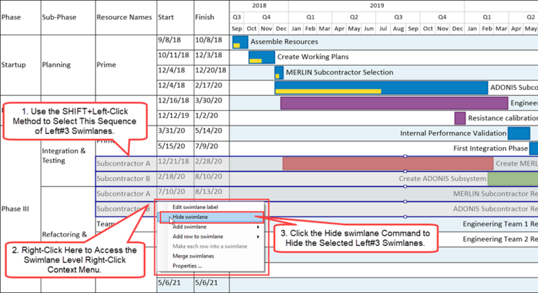Screen dimensions: 538x293
Task: Select the Add swimlane menu entry
Action: [190, 227]
